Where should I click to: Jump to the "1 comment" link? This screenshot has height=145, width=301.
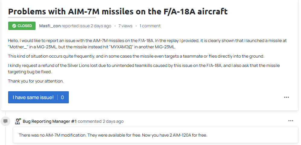coord(150,26)
